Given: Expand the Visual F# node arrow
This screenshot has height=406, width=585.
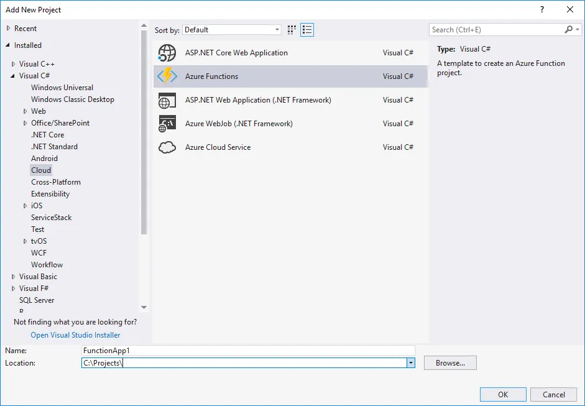Looking at the screenshot, I should [x=14, y=288].
